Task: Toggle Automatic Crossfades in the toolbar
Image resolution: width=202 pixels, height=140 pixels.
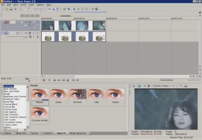Action: pos(54,9)
